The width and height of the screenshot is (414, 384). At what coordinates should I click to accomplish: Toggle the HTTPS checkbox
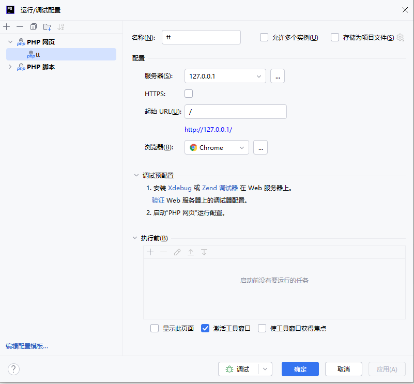click(189, 94)
